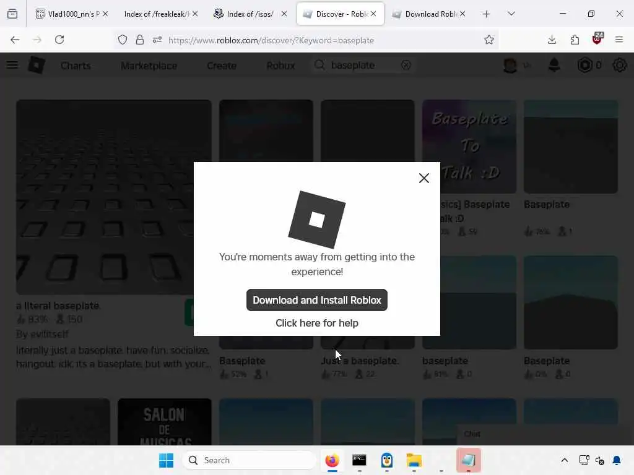Open site permissions icon in address bar
634x475 pixels.
click(157, 40)
